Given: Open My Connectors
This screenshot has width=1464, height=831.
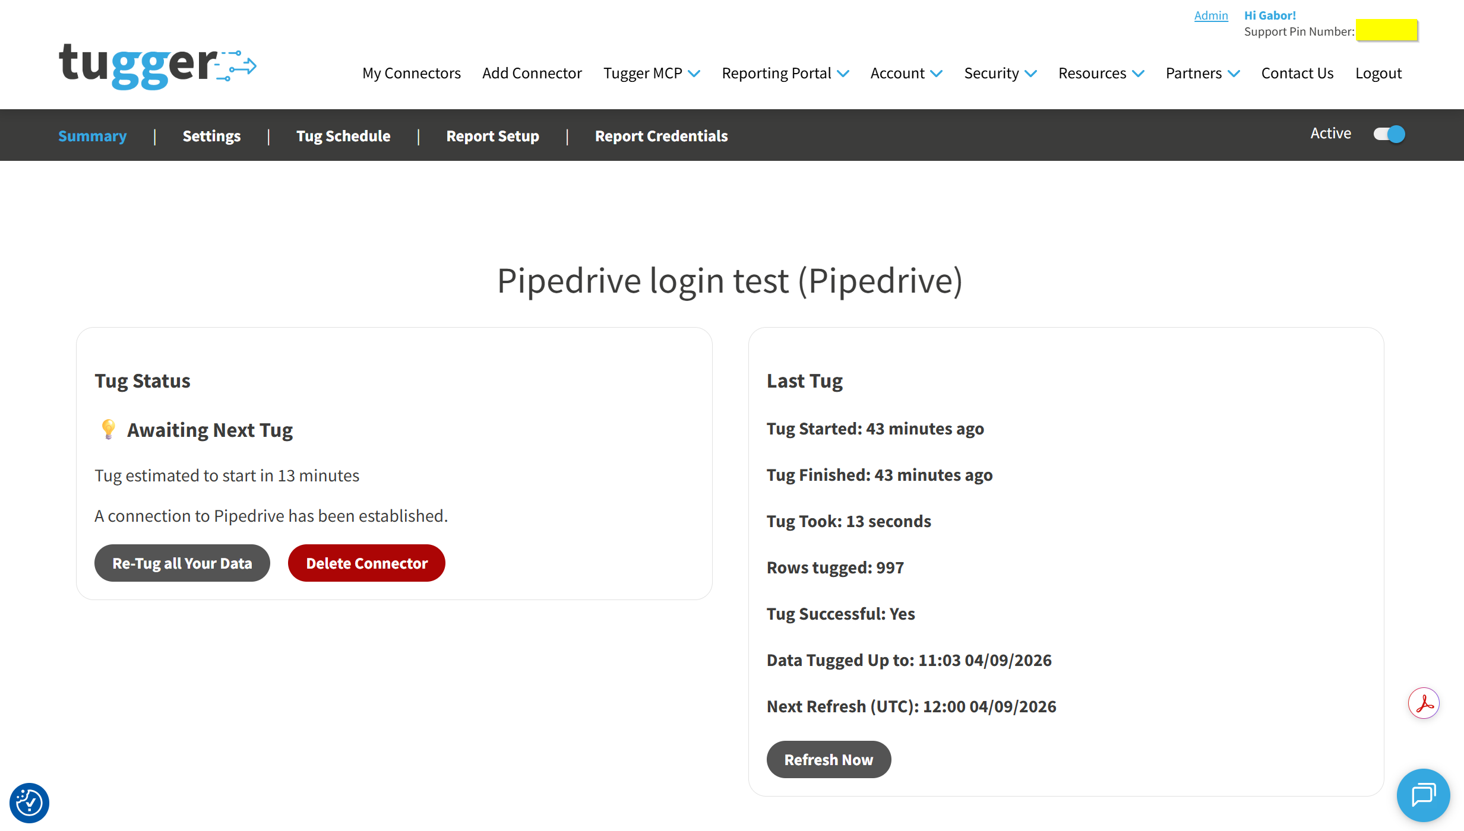Looking at the screenshot, I should click(x=412, y=73).
